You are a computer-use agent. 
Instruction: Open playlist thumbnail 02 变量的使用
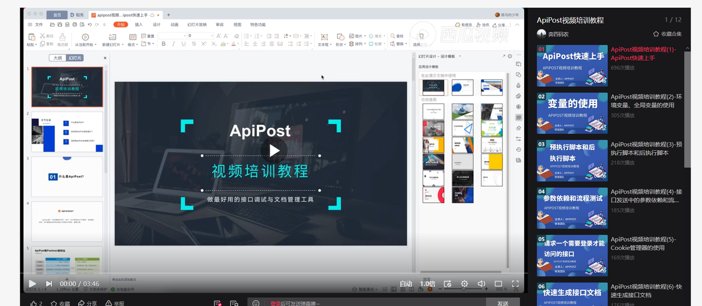[x=572, y=113]
